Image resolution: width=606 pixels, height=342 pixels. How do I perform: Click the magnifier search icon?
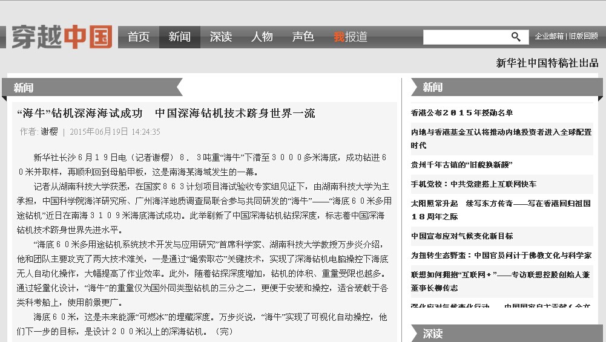click(516, 37)
